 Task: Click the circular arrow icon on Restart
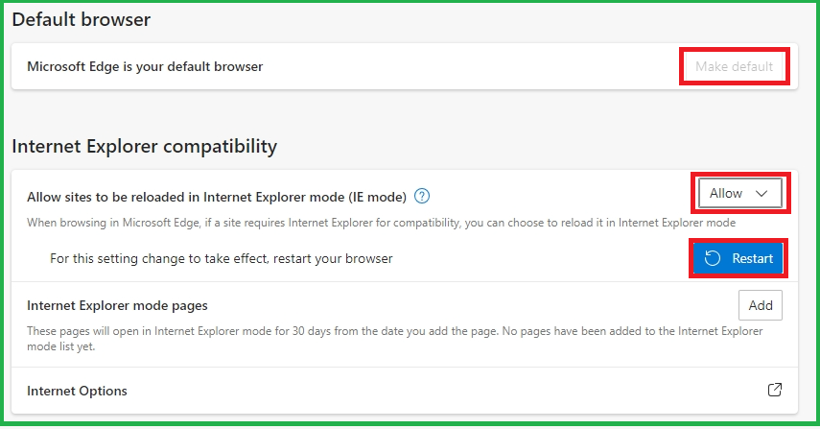click(x=713, y=259)
